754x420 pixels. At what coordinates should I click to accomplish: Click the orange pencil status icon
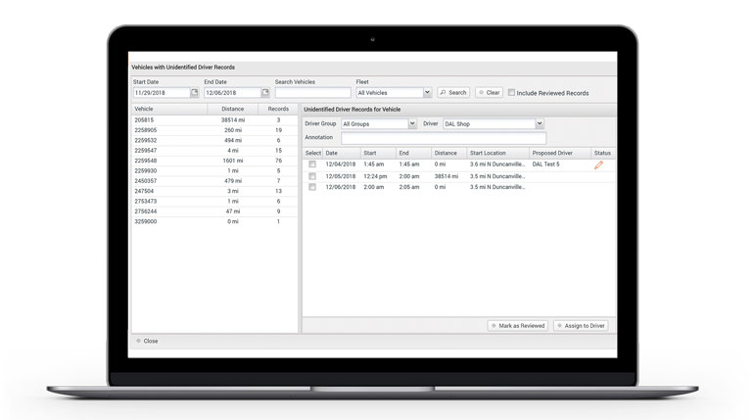(x=598, y=165)
